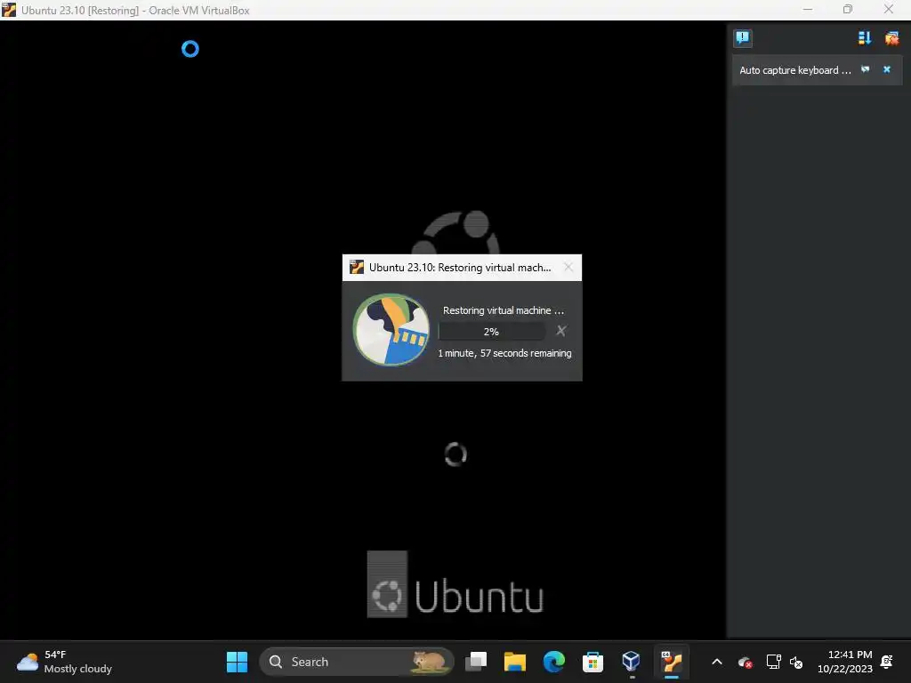The image size is (911, 683).
Task: Click the restore dialog title bar icon
Action: pos(356,267)
